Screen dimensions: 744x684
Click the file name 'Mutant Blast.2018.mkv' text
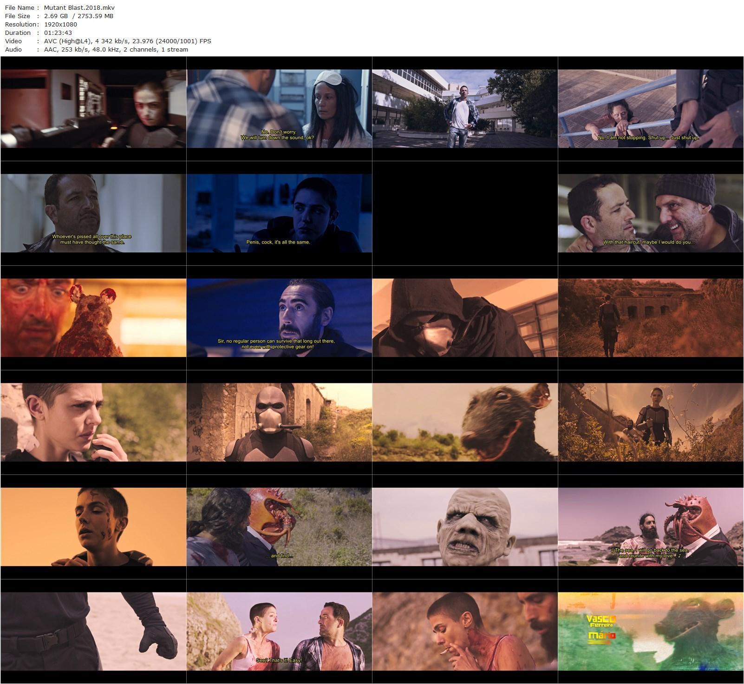pyautogui.click(x=79, y=7)
